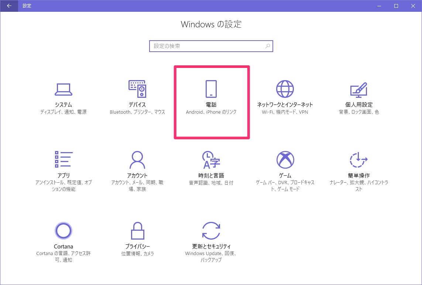Click 'Wi-Fi、機内モード、VPN' description

pyautogui.click(x=285, y=112)
